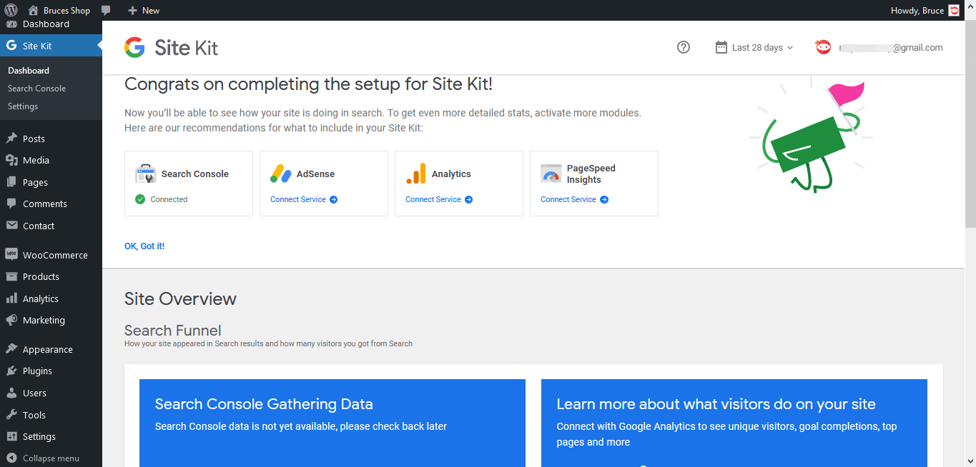The height and width of the screenshot is (467, 976).
Task: Collapse the sidebar with the Collapse menu arrow
Action: [11, 458]
